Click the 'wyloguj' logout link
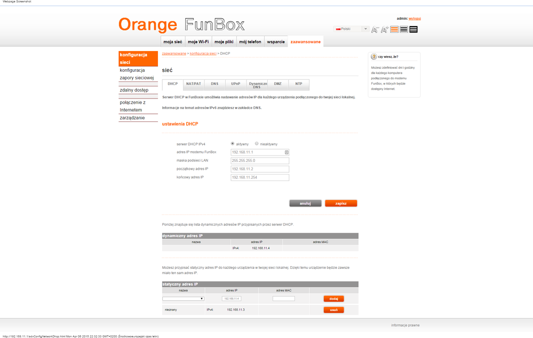 415,19
